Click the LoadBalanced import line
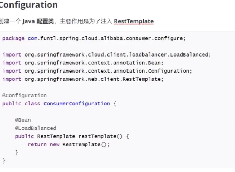This screenshot has height=172, width=235. (107, 55)
